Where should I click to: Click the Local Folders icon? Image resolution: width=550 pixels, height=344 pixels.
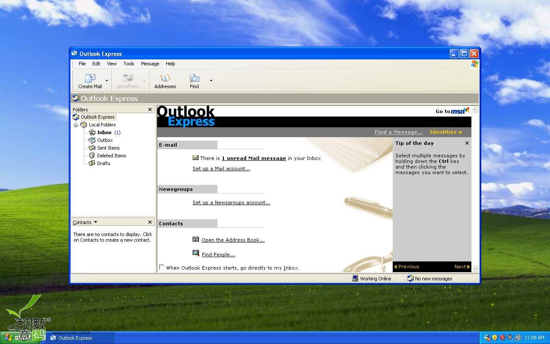point(83,125)
